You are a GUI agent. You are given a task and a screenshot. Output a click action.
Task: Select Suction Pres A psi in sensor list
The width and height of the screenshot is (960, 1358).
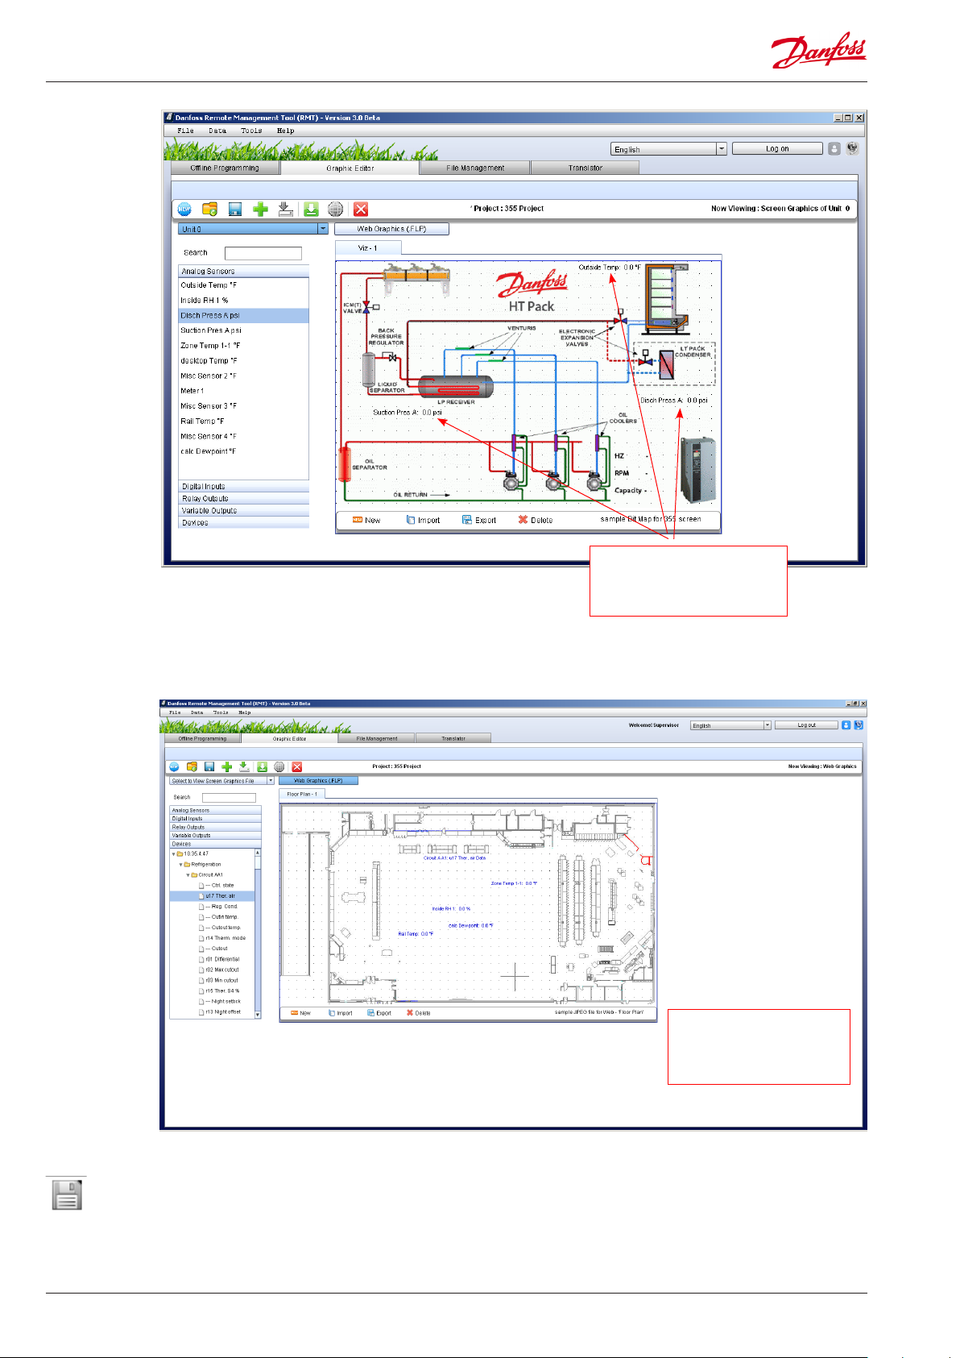point(243,330)
